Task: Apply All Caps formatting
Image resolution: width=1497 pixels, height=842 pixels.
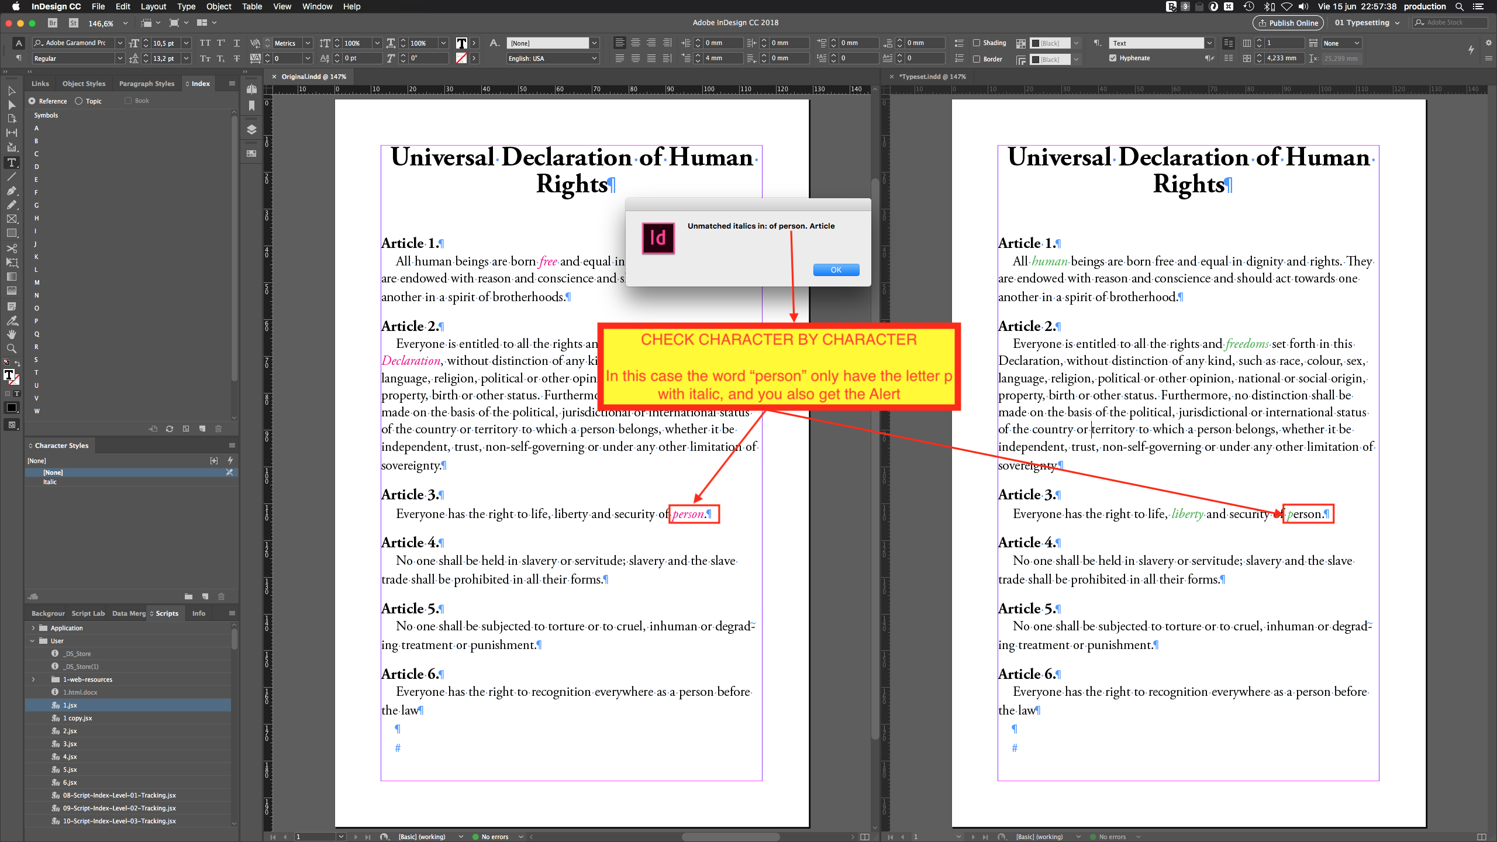Action: (205, 43)
